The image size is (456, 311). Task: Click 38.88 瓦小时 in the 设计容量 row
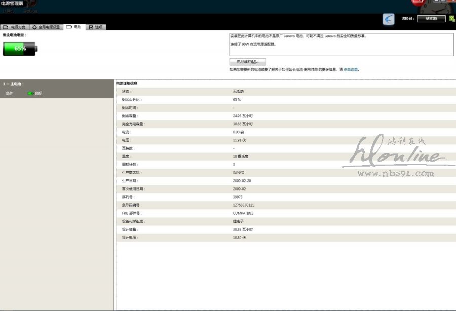[243, 229]
